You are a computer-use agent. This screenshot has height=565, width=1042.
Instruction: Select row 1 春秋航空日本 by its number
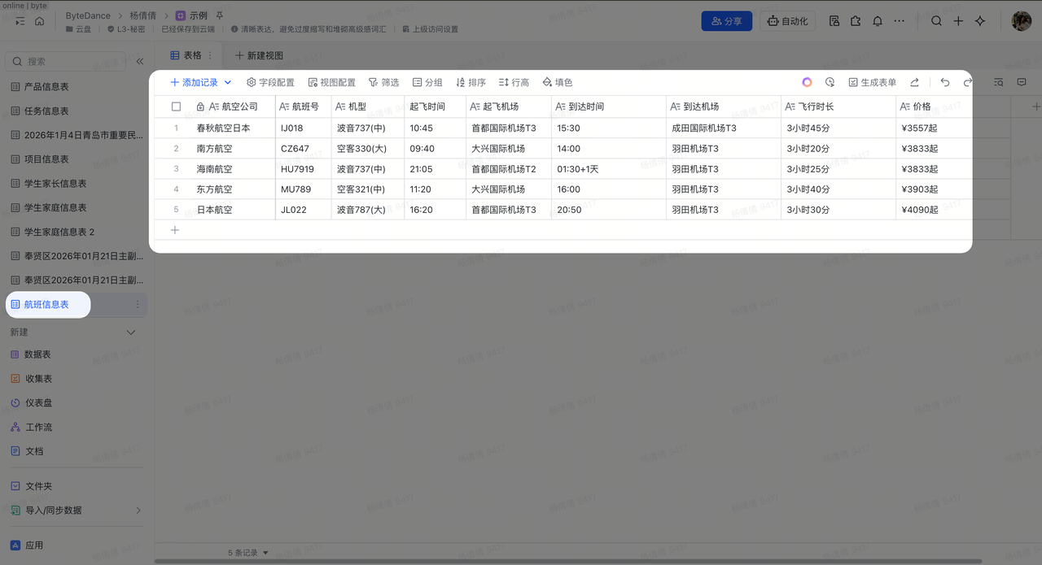[x=176, y=128]
